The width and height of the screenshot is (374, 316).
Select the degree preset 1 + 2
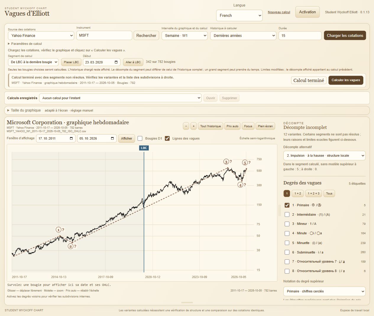coord(298,194)
